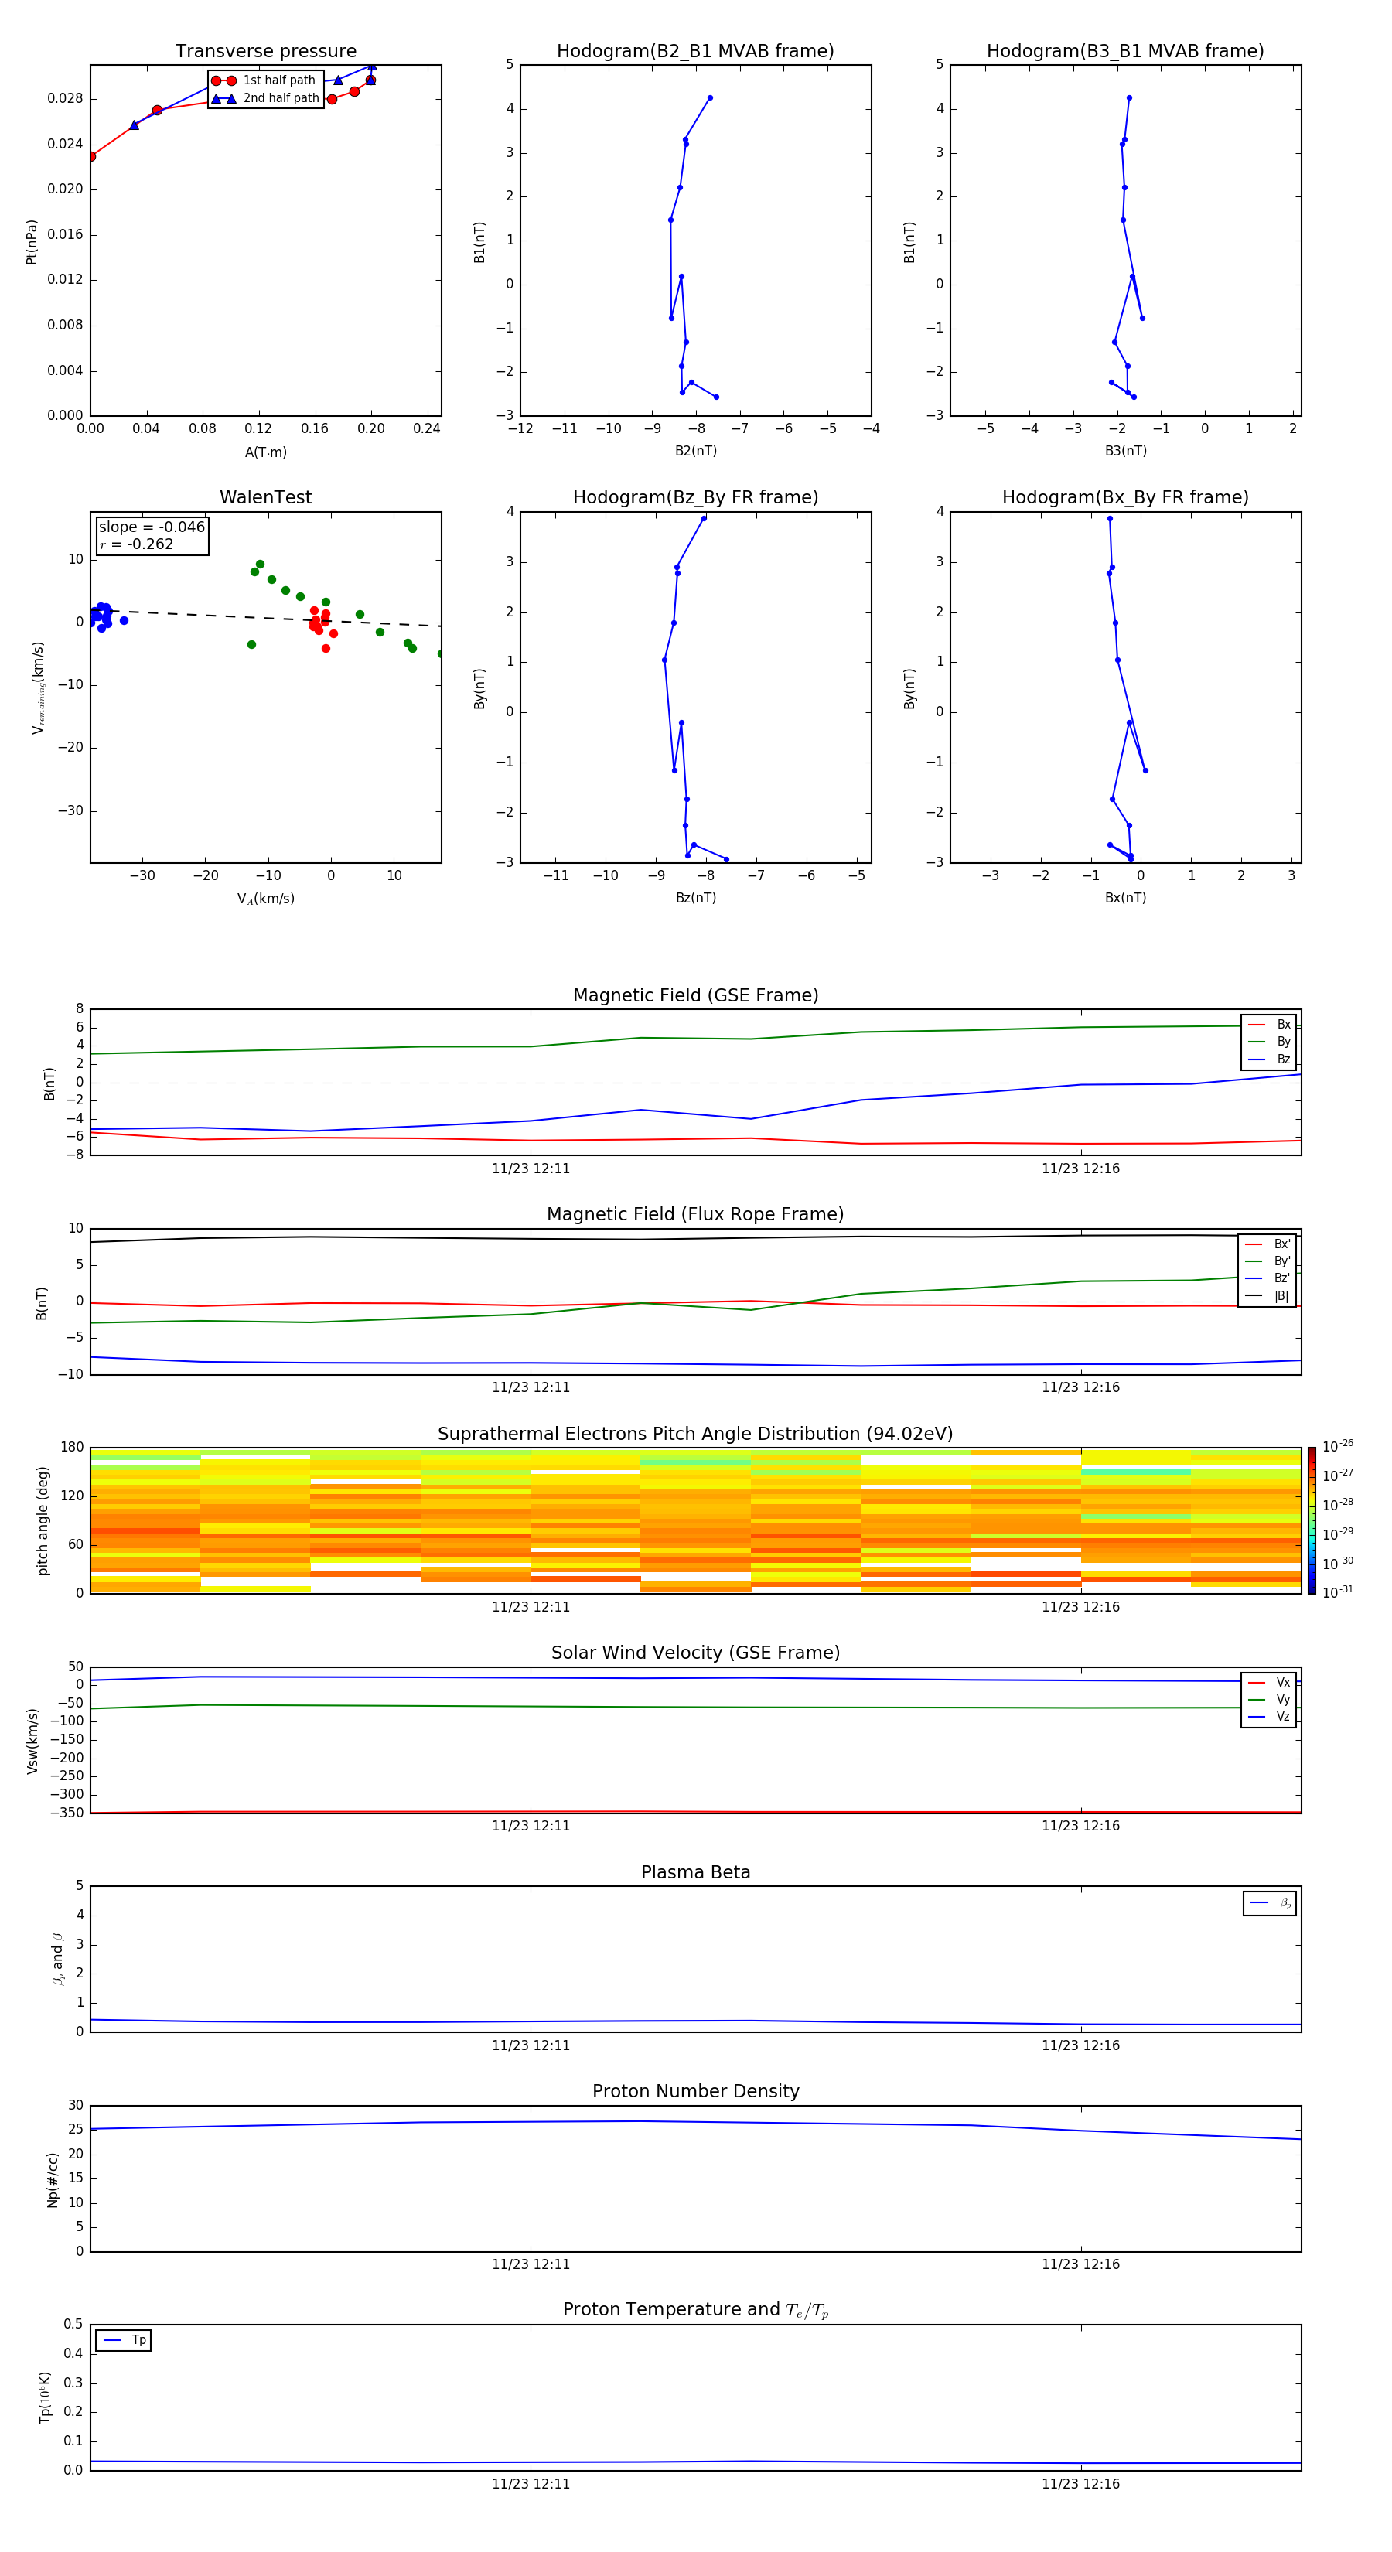Click Bx' entry in flux rope legend
The width and height of the screenshot is (1392, 2552).
pos(1267,1244)
